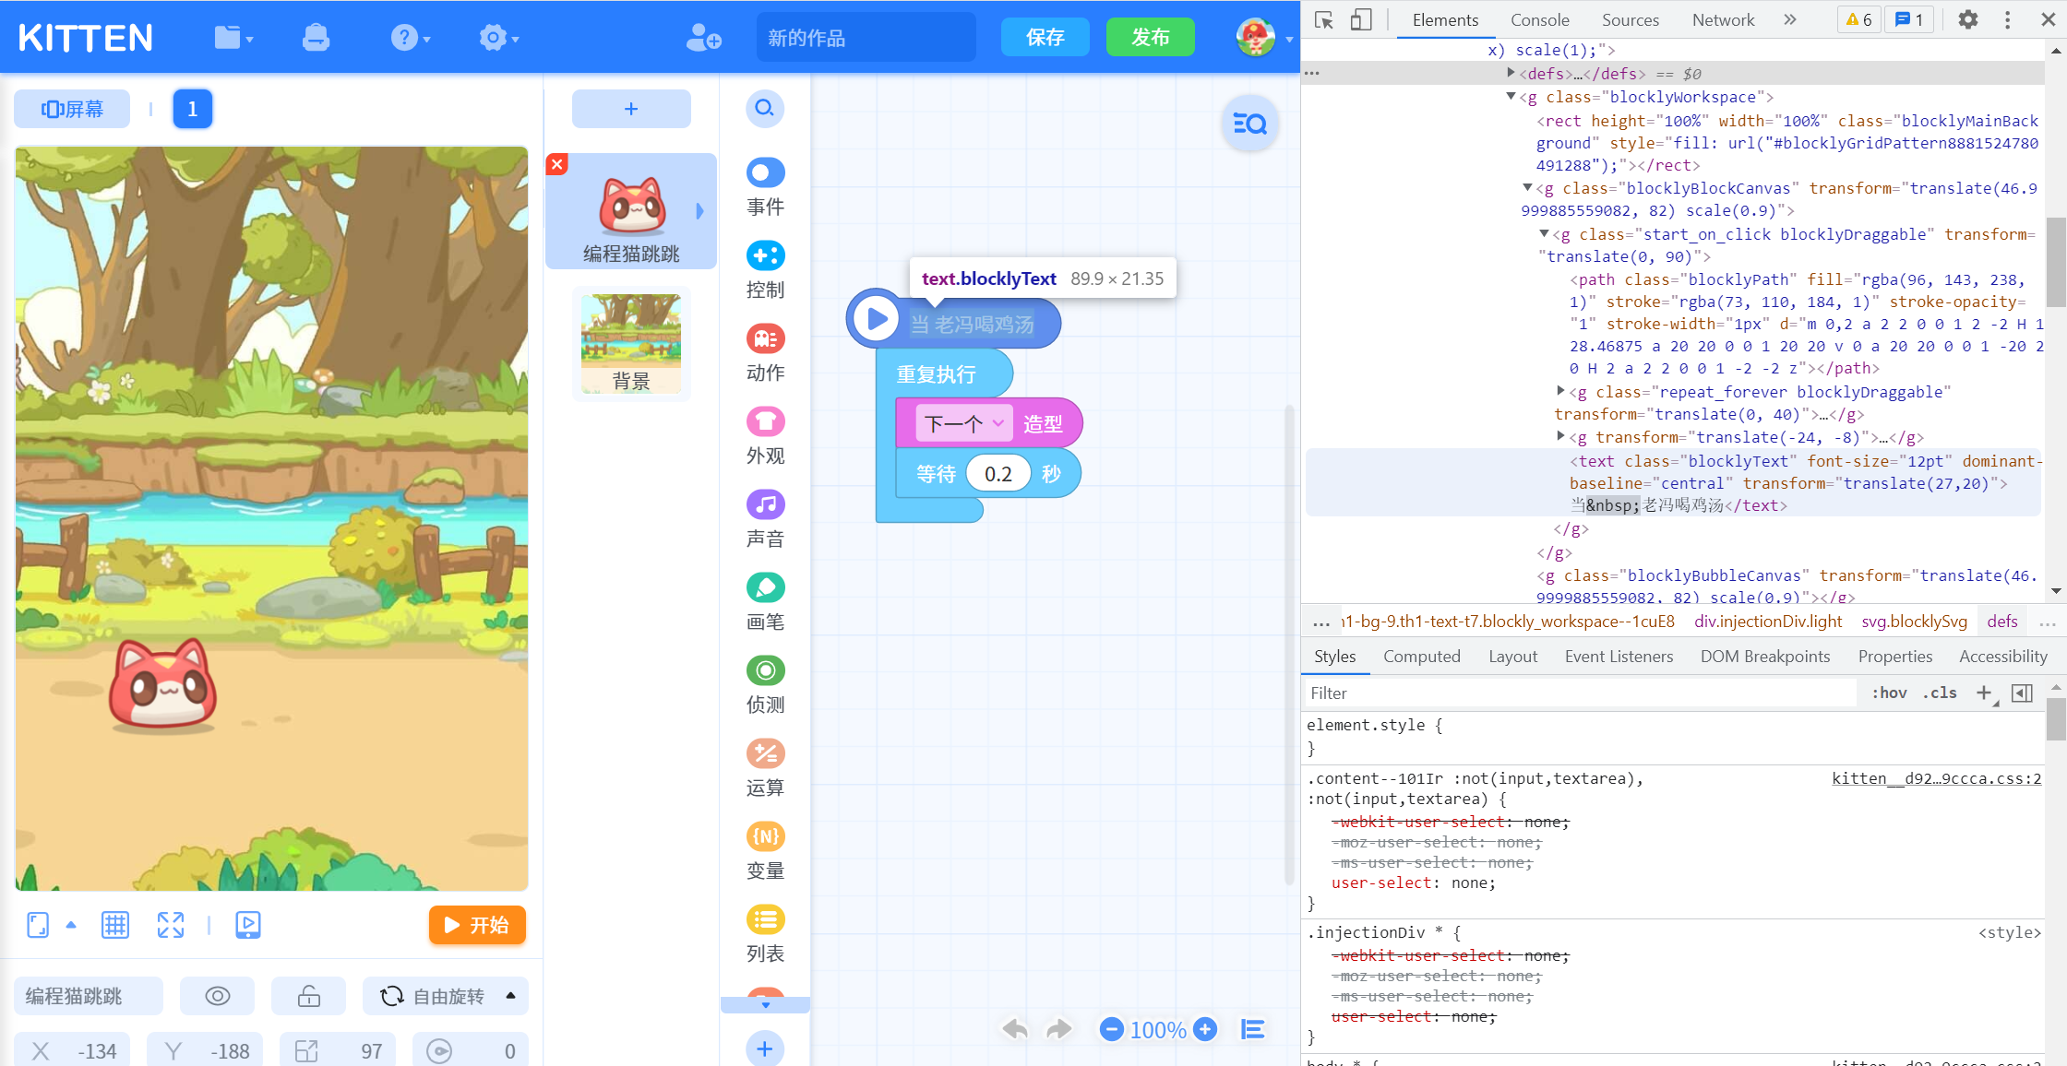Viewport: 2067px width, 1066px height.
Task: Toggle the sprite lock icon
Action: [309, 996]
